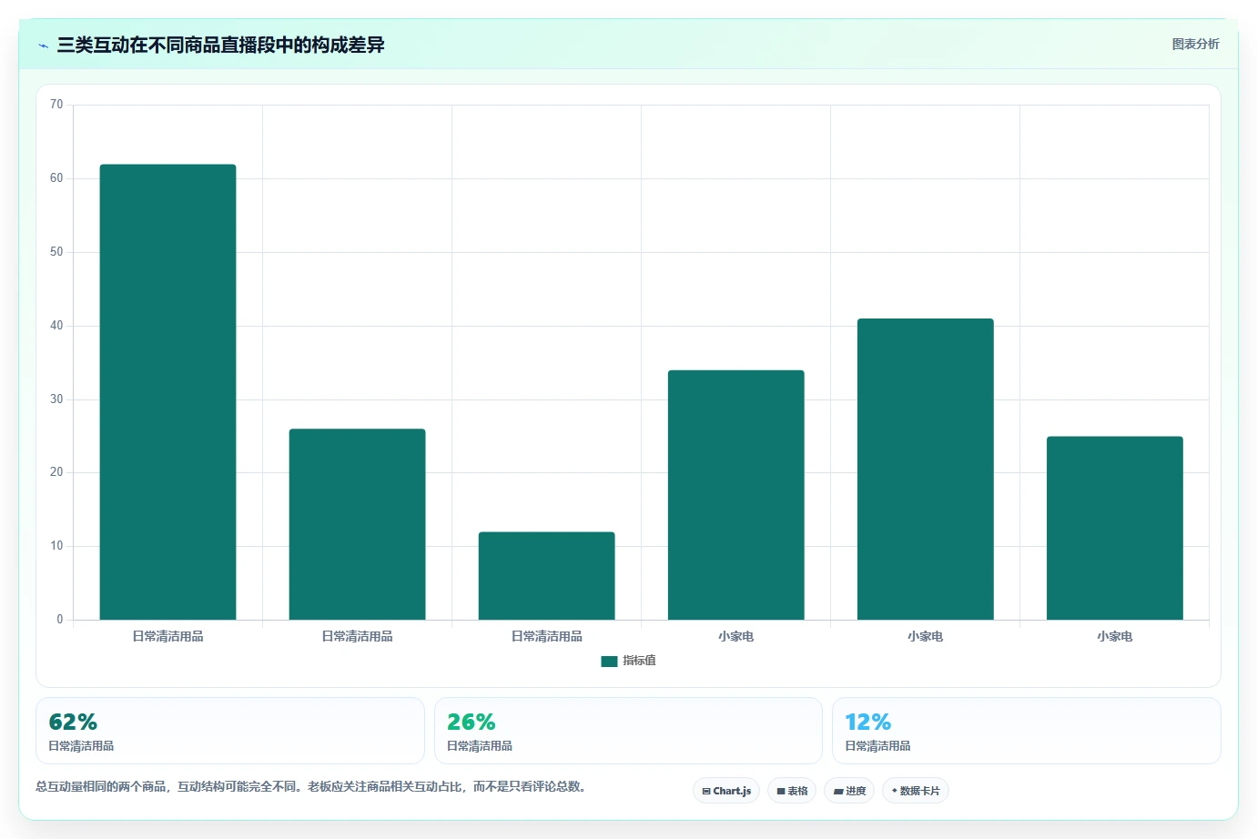Select the 小家电 bar valued 41

pos(925,469)
